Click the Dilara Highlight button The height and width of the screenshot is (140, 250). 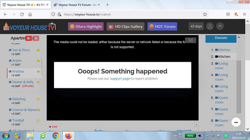86,26
